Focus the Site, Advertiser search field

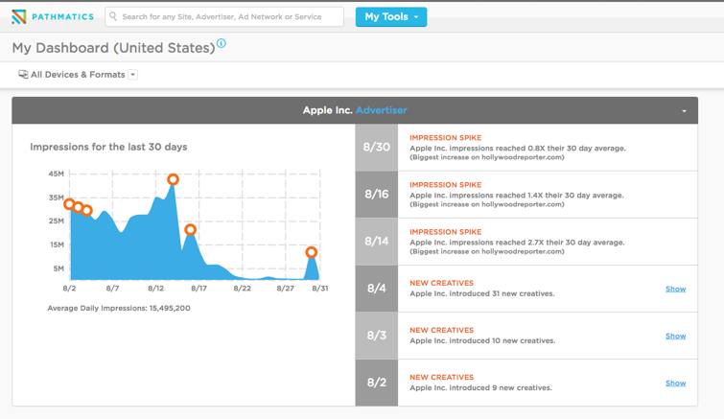tap(224, 16)
